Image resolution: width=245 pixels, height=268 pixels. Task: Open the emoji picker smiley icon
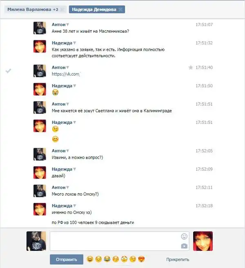coord(184,237)
